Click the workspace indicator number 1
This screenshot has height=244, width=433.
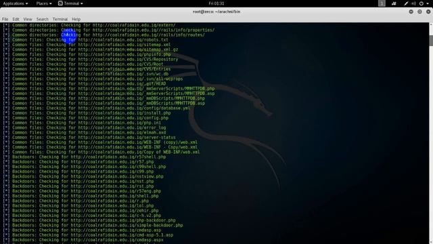(x=382, y=3)
